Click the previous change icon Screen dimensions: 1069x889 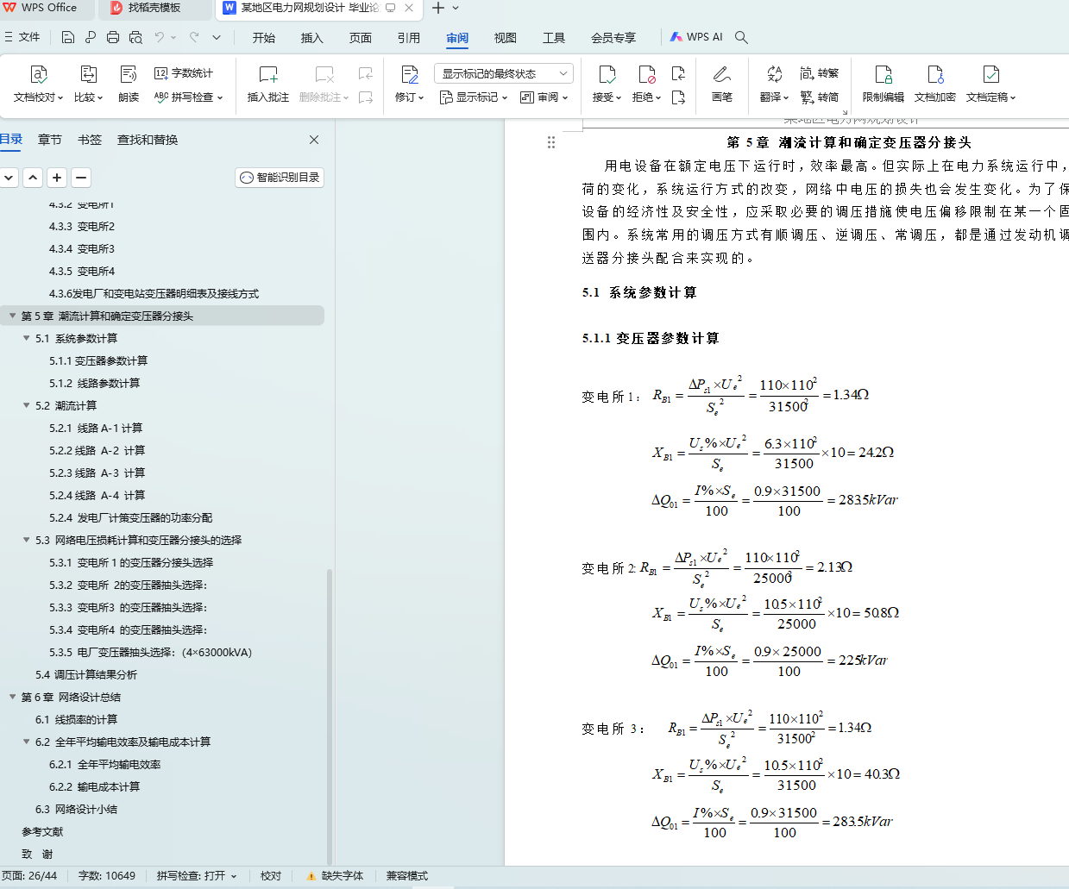point(678,73)
